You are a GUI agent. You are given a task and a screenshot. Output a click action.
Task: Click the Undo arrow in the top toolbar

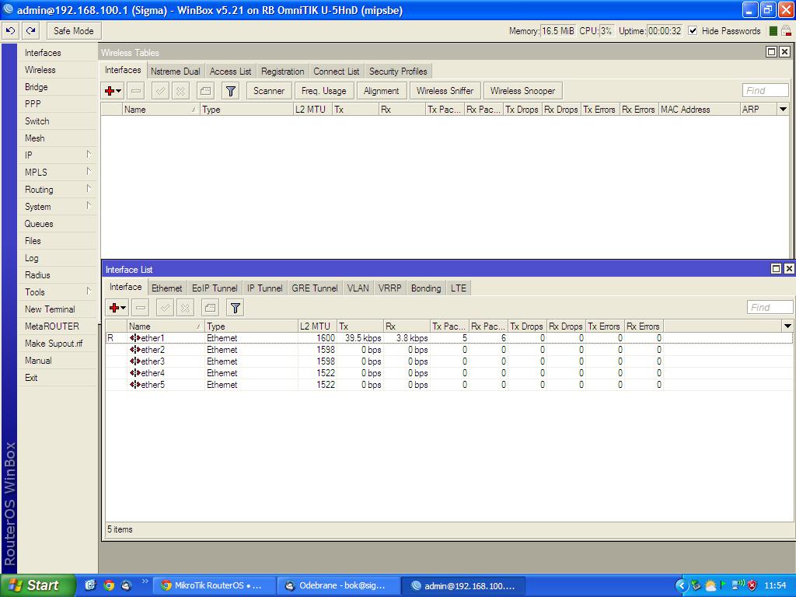[9, 30]
